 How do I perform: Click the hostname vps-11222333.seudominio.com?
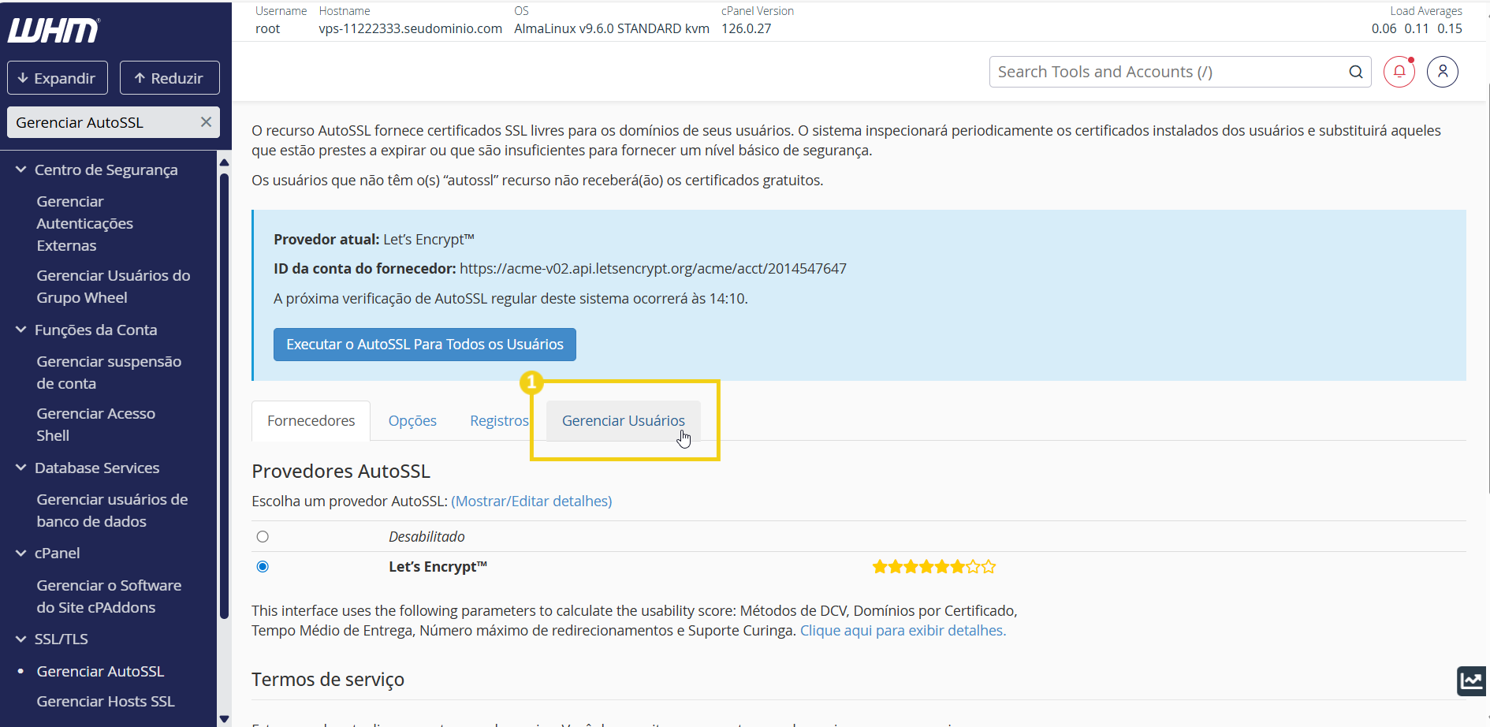pos(411,28)
